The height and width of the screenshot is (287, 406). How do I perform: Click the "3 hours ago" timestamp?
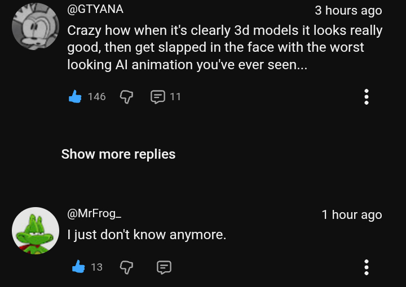348,11
